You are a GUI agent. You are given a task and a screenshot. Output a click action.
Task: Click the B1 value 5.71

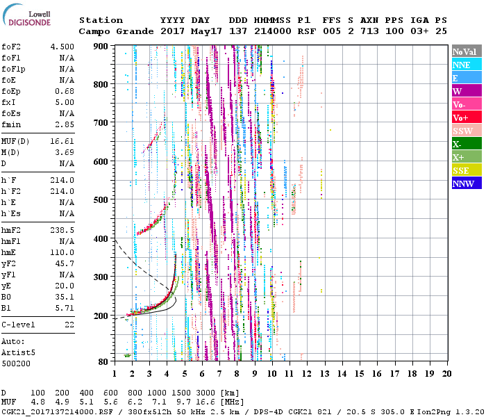tap(65, 308)
